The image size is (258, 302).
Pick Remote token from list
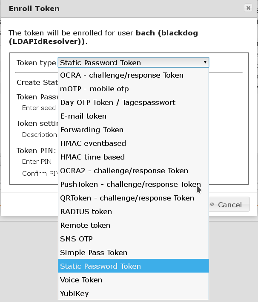[85, 225]
